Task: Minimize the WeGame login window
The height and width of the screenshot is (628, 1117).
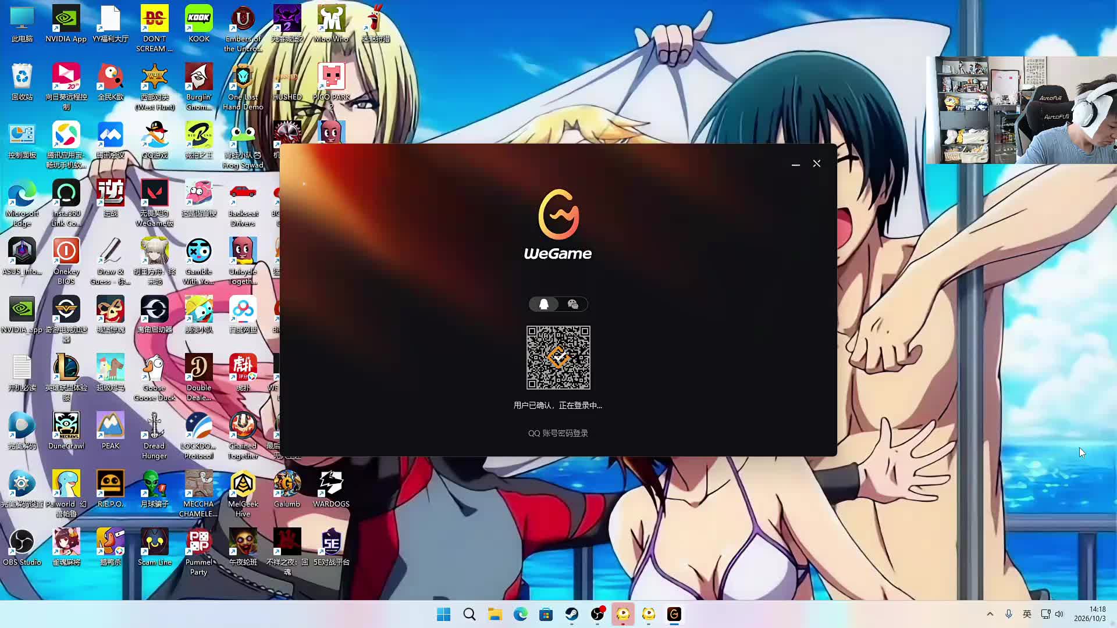Action: click(796, 164)
